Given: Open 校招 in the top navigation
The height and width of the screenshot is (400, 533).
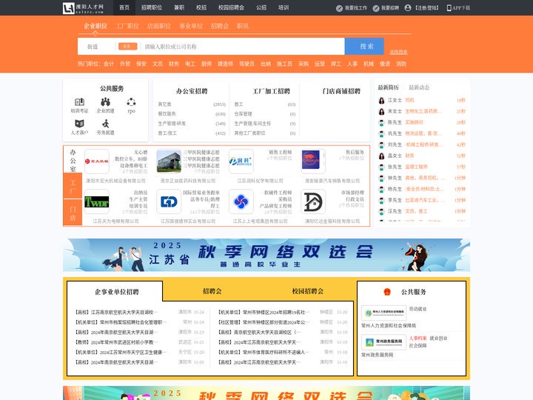Looking at the screenshot, I should pos(201,7).
